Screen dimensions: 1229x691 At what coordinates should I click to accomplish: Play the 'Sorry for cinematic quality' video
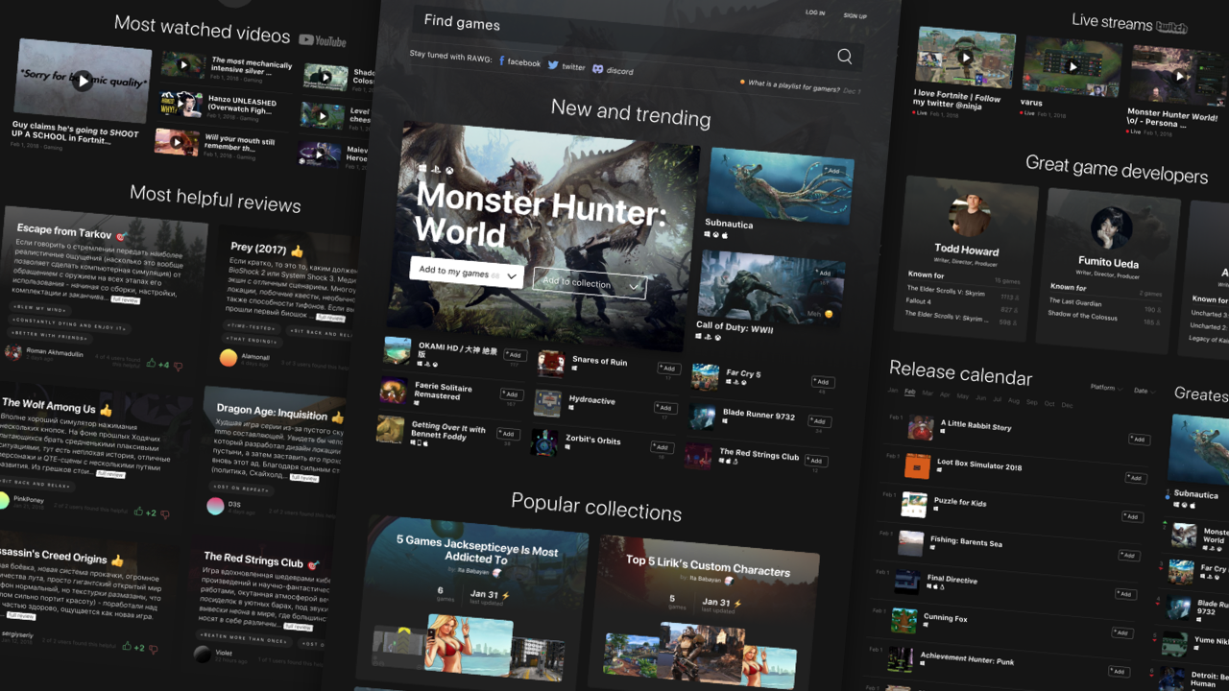(x=84, y=81)
